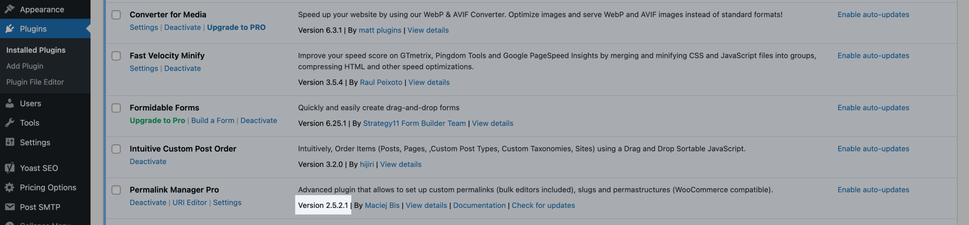
Task: Open Yoast SEO via its logo icon
Action: point(10,168)
